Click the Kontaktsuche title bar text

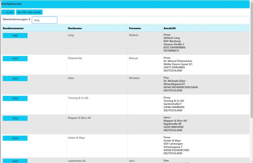pos(11,4)
